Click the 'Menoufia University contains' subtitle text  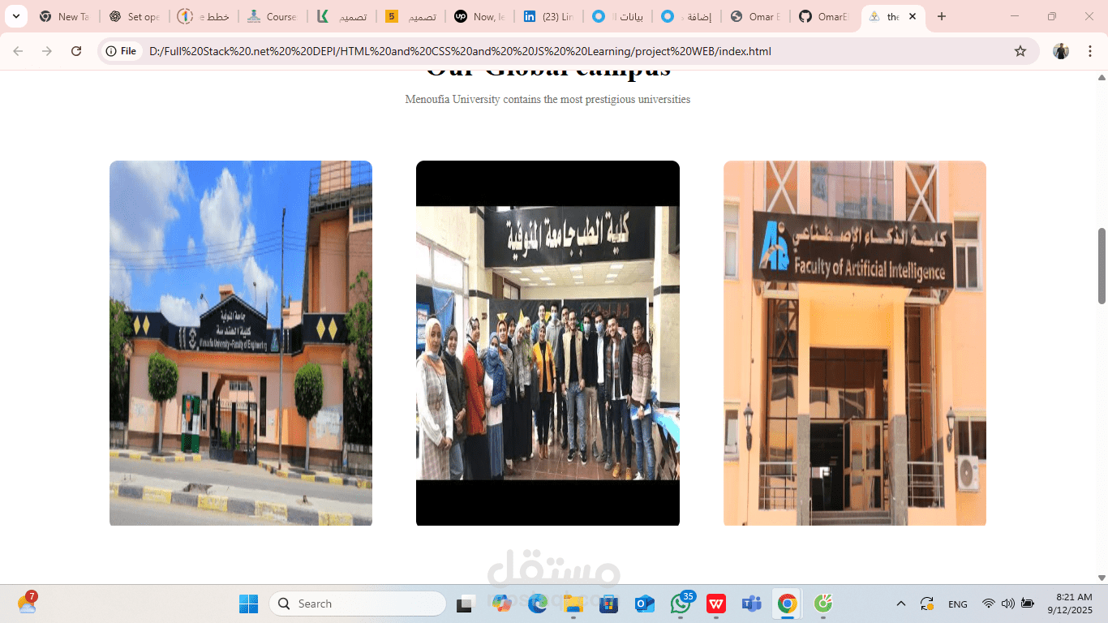(548, 100)
